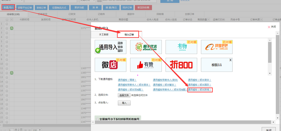This screenshot has width=281, height=131.
Task: Click green platform icon in row 2
Action: (12, 28)
